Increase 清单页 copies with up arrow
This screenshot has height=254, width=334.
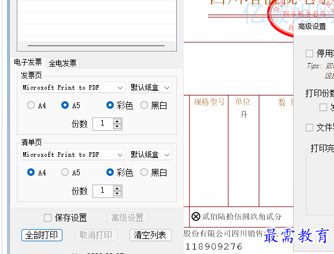tap(117, 188)
